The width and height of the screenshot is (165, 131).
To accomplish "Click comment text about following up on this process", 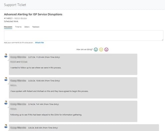I will pyautogui.click(x=36, y=68).
